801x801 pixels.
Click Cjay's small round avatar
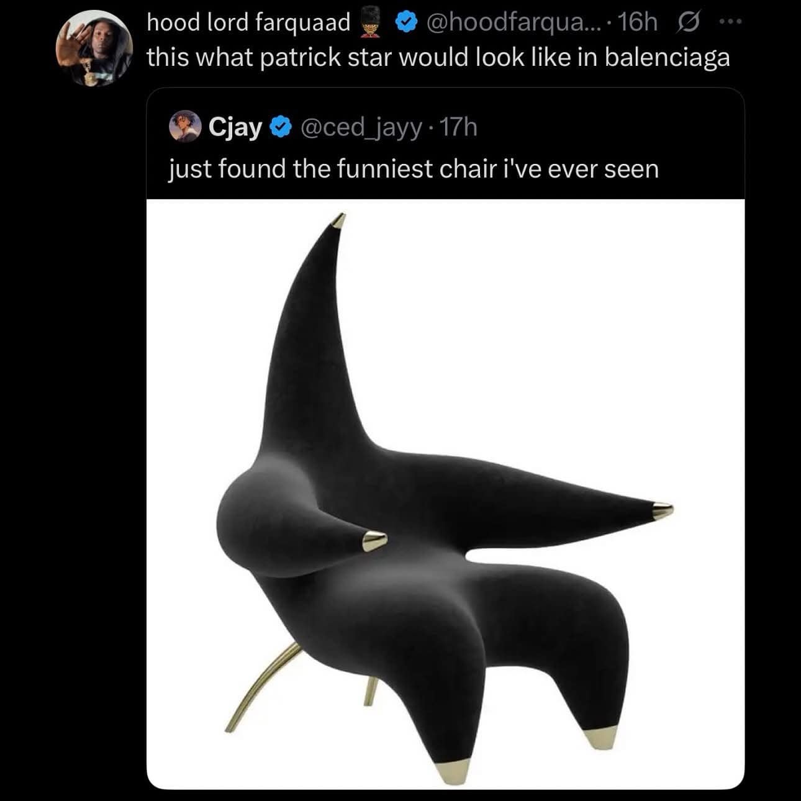(x=184, y=127)
